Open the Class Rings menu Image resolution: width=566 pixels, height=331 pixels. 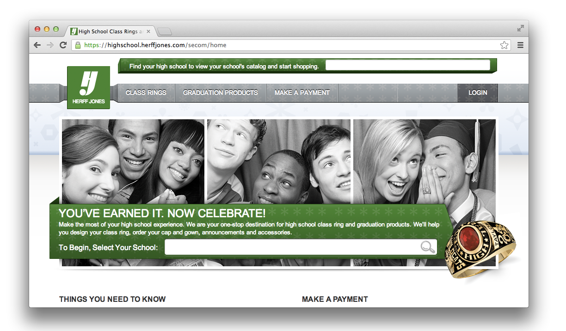point(146,92)
